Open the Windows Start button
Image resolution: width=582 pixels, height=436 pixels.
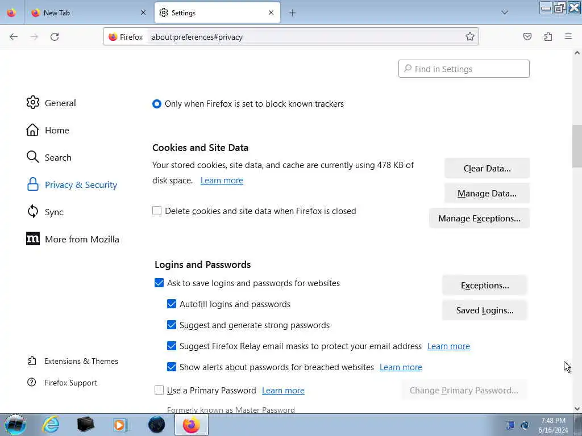pos(15,425)
